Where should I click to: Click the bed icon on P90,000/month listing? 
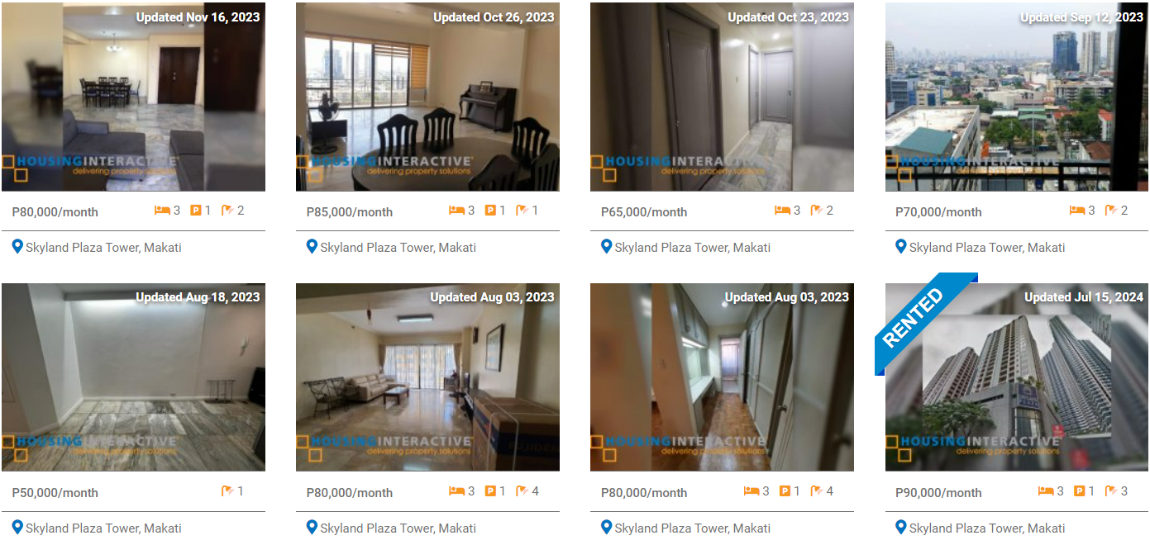1046,491
